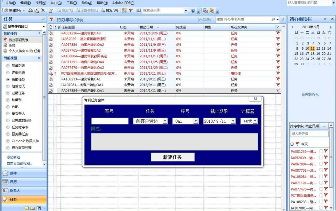Click the Folder List icon at navigation bottom
The height and width of the screenshot is (211, 336).
32,208
